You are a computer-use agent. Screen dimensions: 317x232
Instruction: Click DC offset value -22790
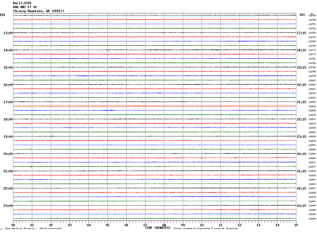312,67
